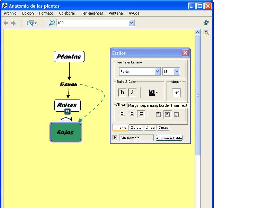Expand the zoom level combo box
The width and height of the screenshot is (277, 208).
132,23
